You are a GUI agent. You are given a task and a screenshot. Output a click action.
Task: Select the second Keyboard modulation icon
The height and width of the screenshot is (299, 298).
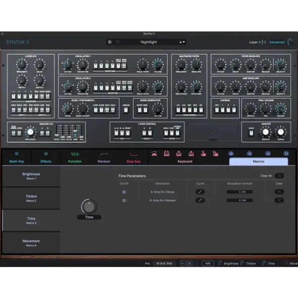coord(167,153)
